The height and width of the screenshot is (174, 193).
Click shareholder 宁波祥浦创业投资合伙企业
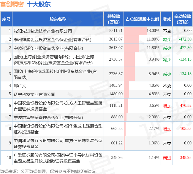pyautogui.click(x=48, y=48)
